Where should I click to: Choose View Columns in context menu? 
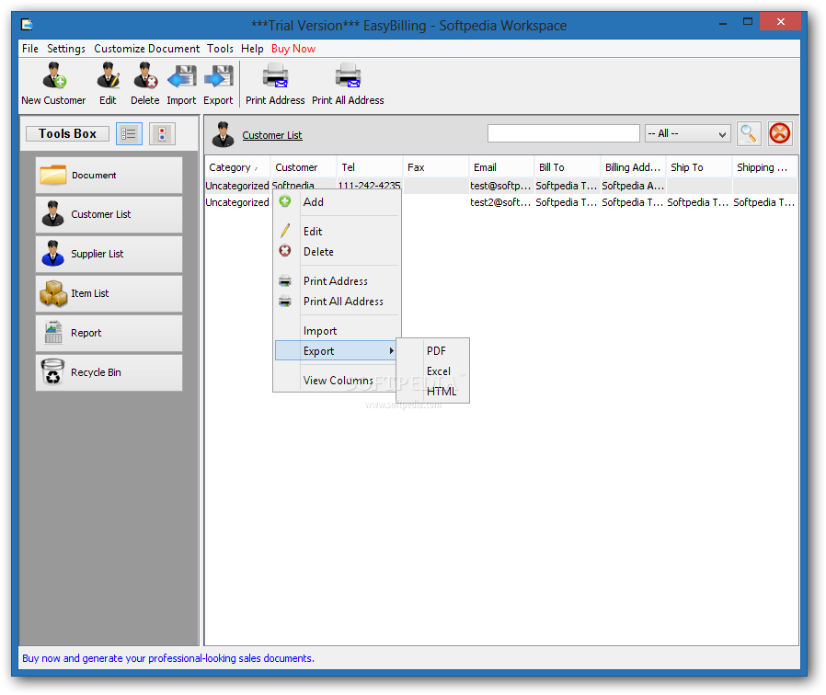[338, 381]
